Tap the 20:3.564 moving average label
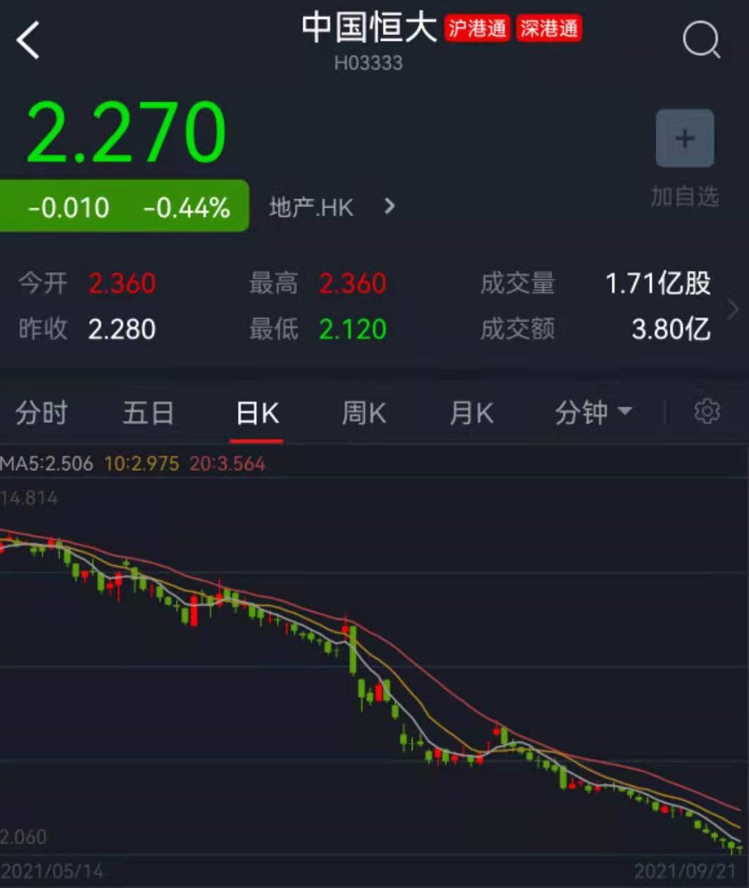The image size is (749, 888). click(227, 464)
